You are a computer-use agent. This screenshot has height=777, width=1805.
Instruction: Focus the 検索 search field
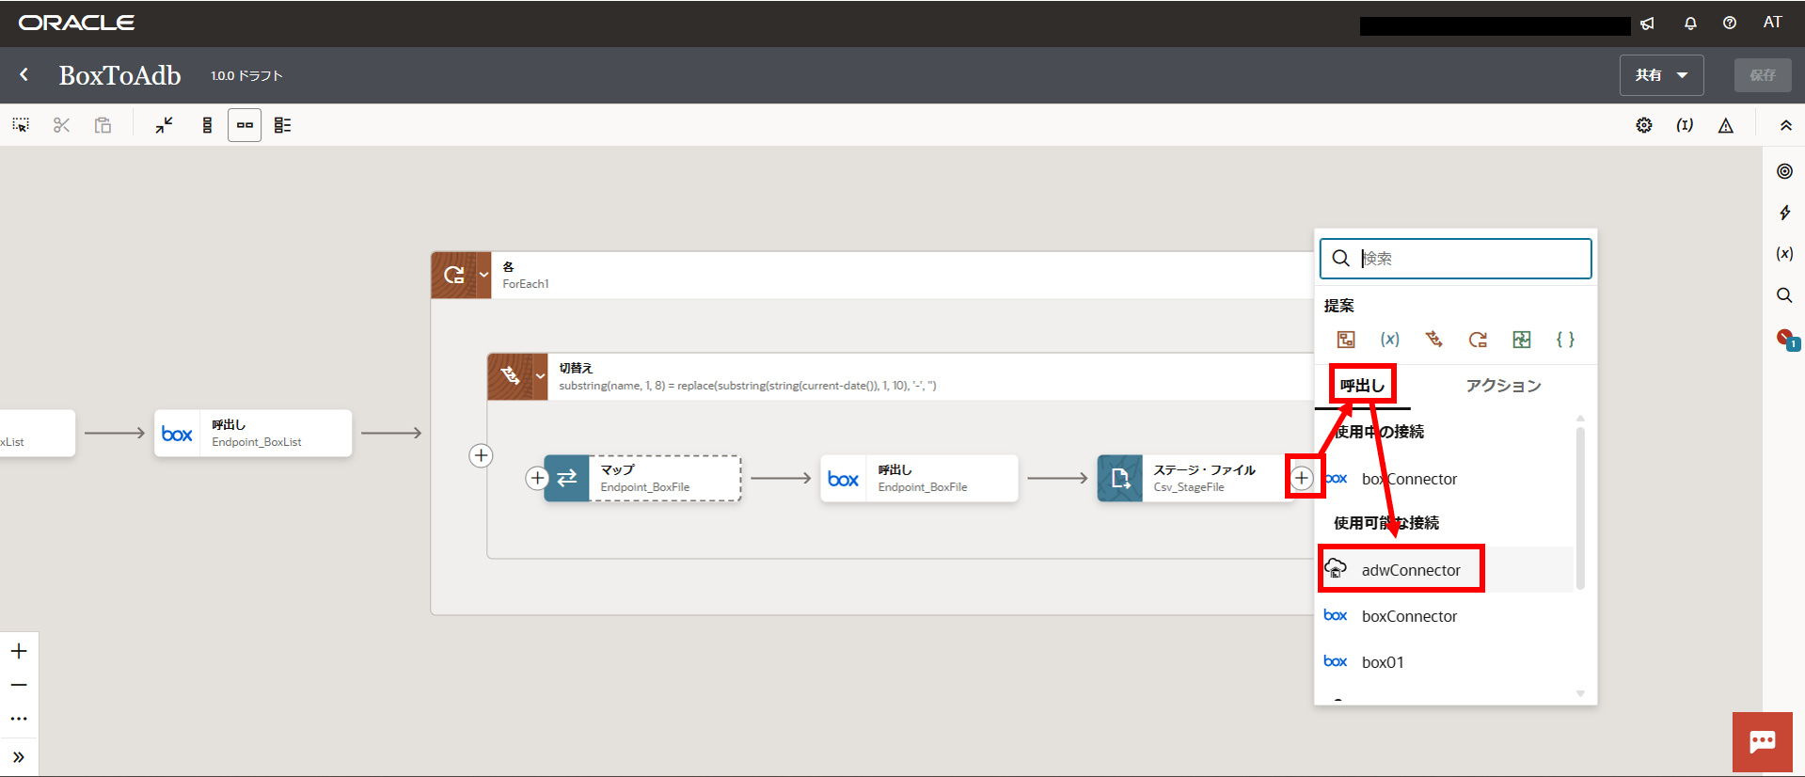click(1456, 258)
